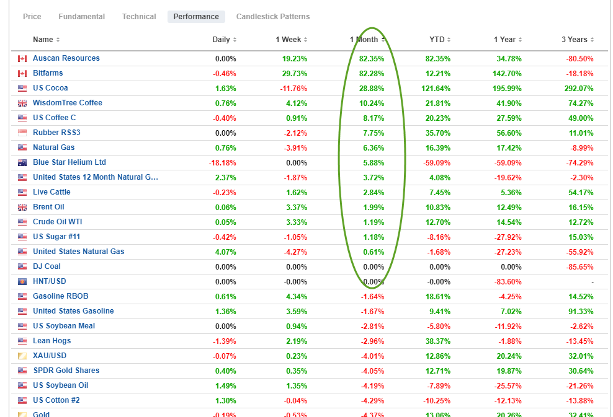The width and height of the screenshot is (613, 417).
Task: Click the HNT/USD coin icon
Action: tap(22, 281)
